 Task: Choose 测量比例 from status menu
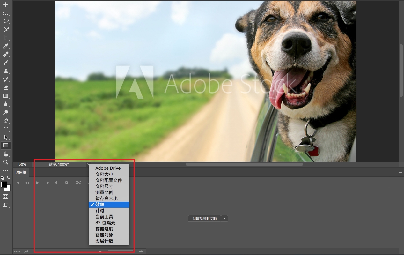point(109,192)
